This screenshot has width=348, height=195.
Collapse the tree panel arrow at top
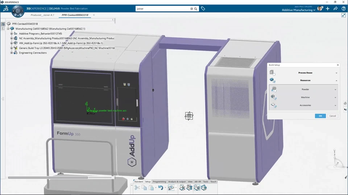(x=113, y=19)
